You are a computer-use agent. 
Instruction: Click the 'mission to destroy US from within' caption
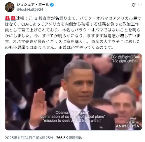point(72,120)
